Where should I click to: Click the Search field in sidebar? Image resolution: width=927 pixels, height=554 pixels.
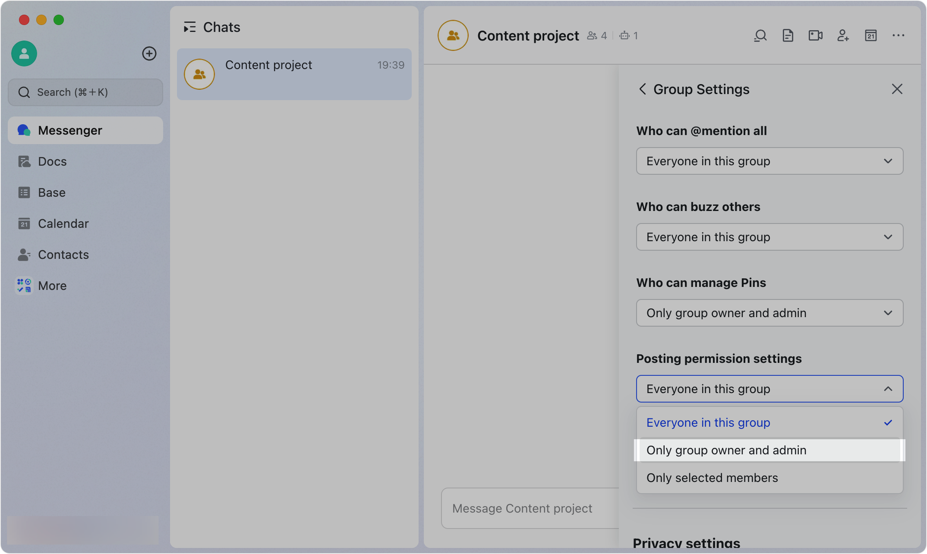[x=85, y=92]
